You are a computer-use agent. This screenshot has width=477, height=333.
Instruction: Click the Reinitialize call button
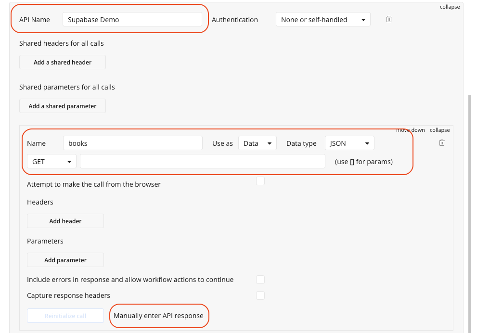coord(65,316)
